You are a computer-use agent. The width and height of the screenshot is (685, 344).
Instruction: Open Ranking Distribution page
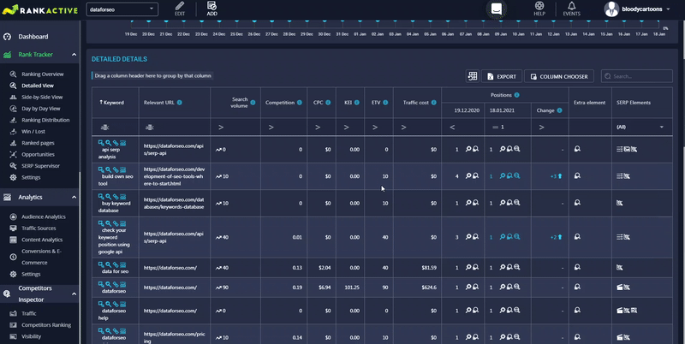(45, 120)
